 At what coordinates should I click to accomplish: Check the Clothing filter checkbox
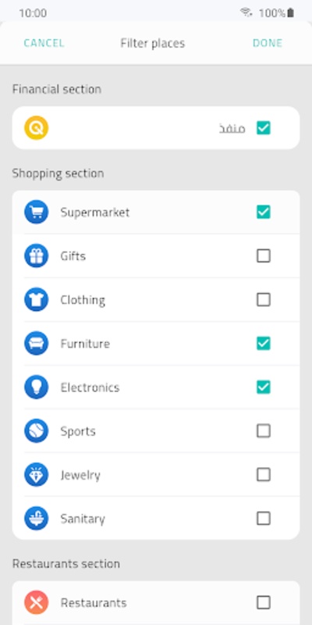264,300
